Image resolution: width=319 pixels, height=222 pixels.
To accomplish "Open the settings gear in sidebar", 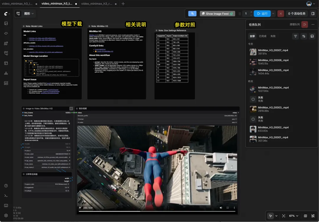I will tap(6, 216).
